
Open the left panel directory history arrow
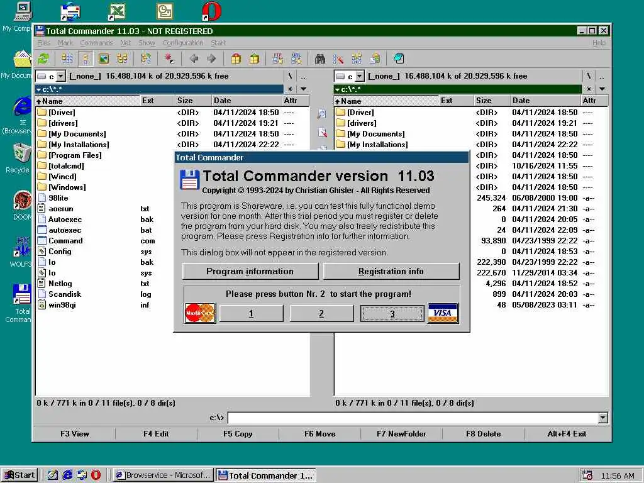(x=304, y=89)
